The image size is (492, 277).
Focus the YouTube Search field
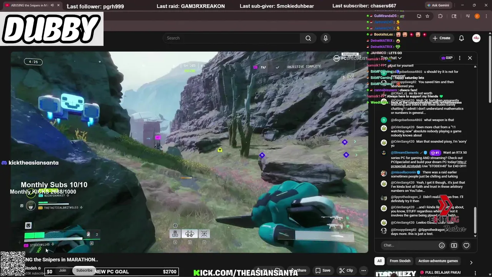(231, 38)
